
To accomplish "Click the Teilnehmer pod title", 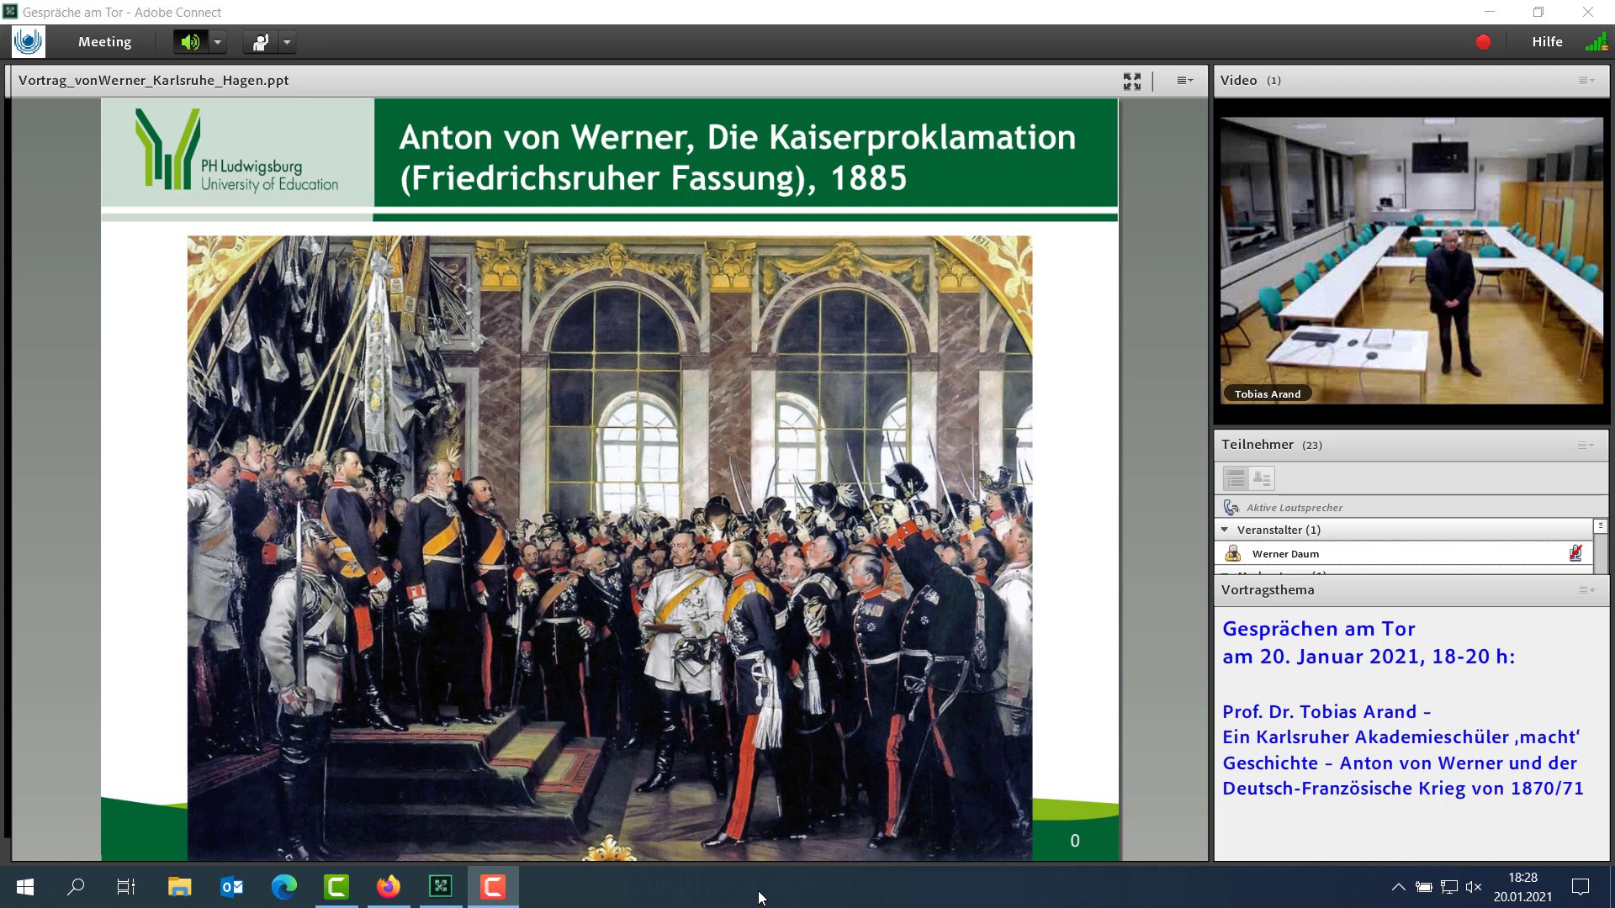I will 1258,445.
